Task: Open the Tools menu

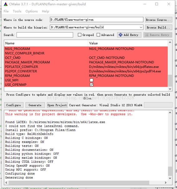Action: pos(17,11)
